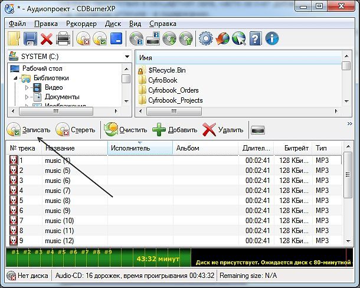Click the question mark help icon
Viewport: 360px width, 288px height.
pos(256,38)
